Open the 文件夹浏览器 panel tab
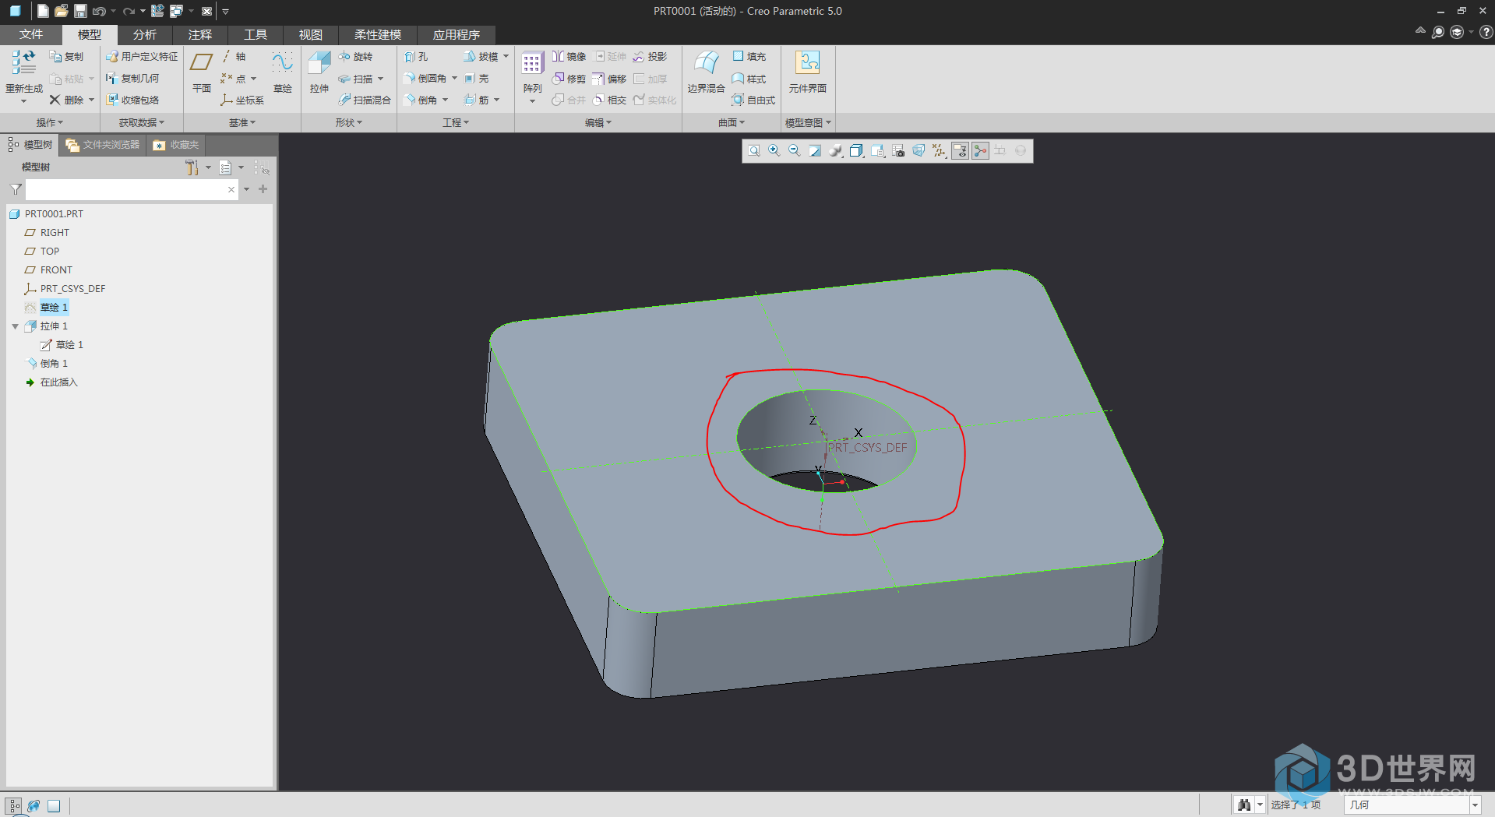The height and width of the screenshot is (817, 1495). point(103,145)
